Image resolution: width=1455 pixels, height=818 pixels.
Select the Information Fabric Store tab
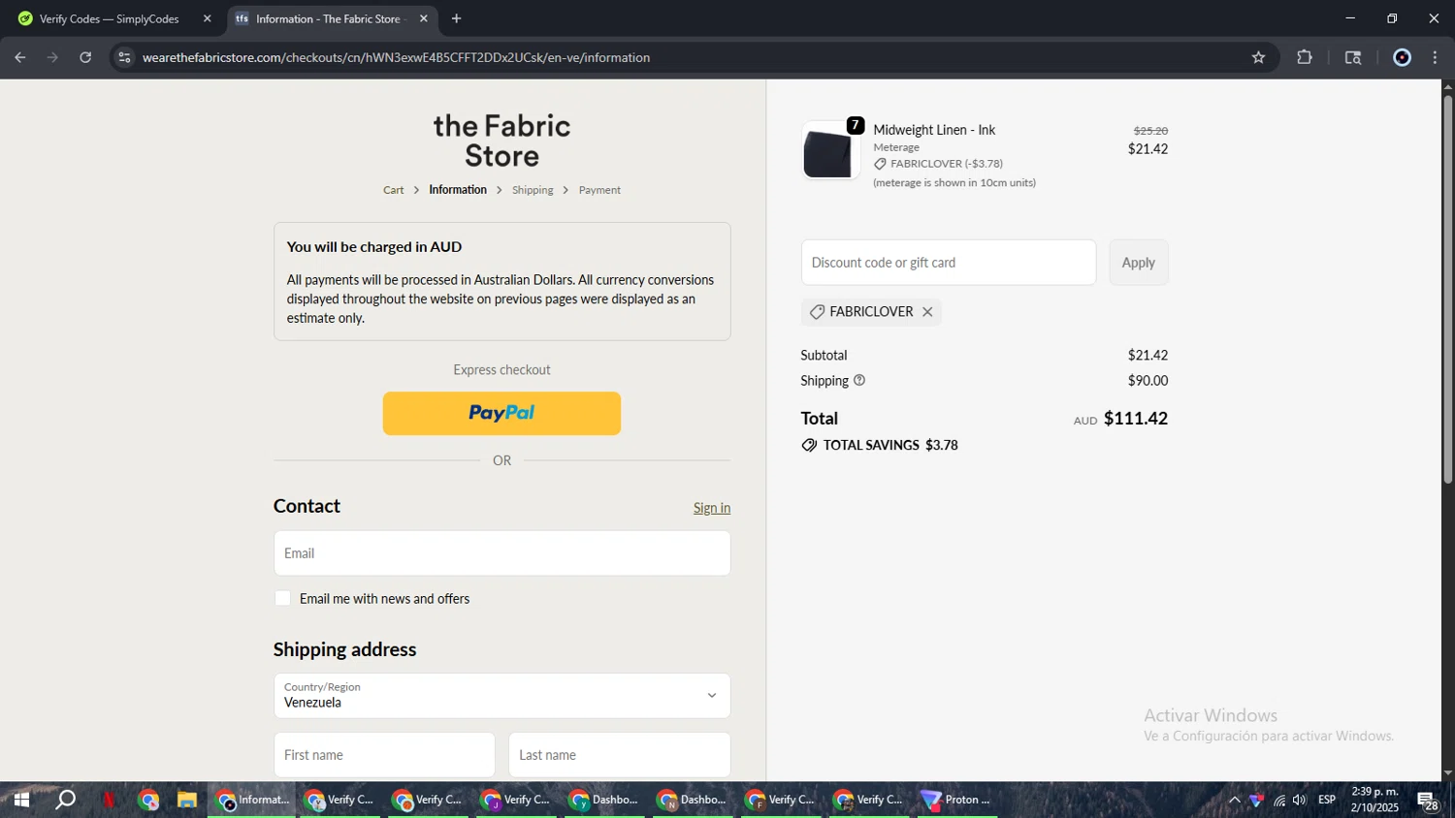pyautogui.click(x=332, y=18)
